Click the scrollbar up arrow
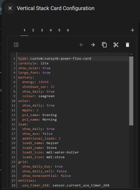The height and width of the screenshot is (190, 140). [131, 54]
